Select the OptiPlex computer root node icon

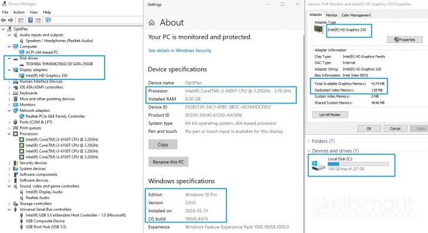[x=9, y=29]
